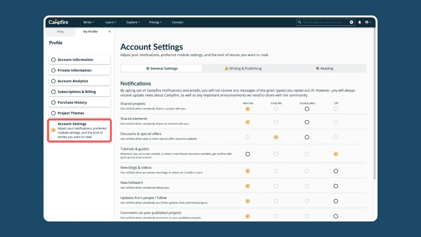Clear the search field with the X icon
This screenshot has height=237, width=421.
[351, 22]
